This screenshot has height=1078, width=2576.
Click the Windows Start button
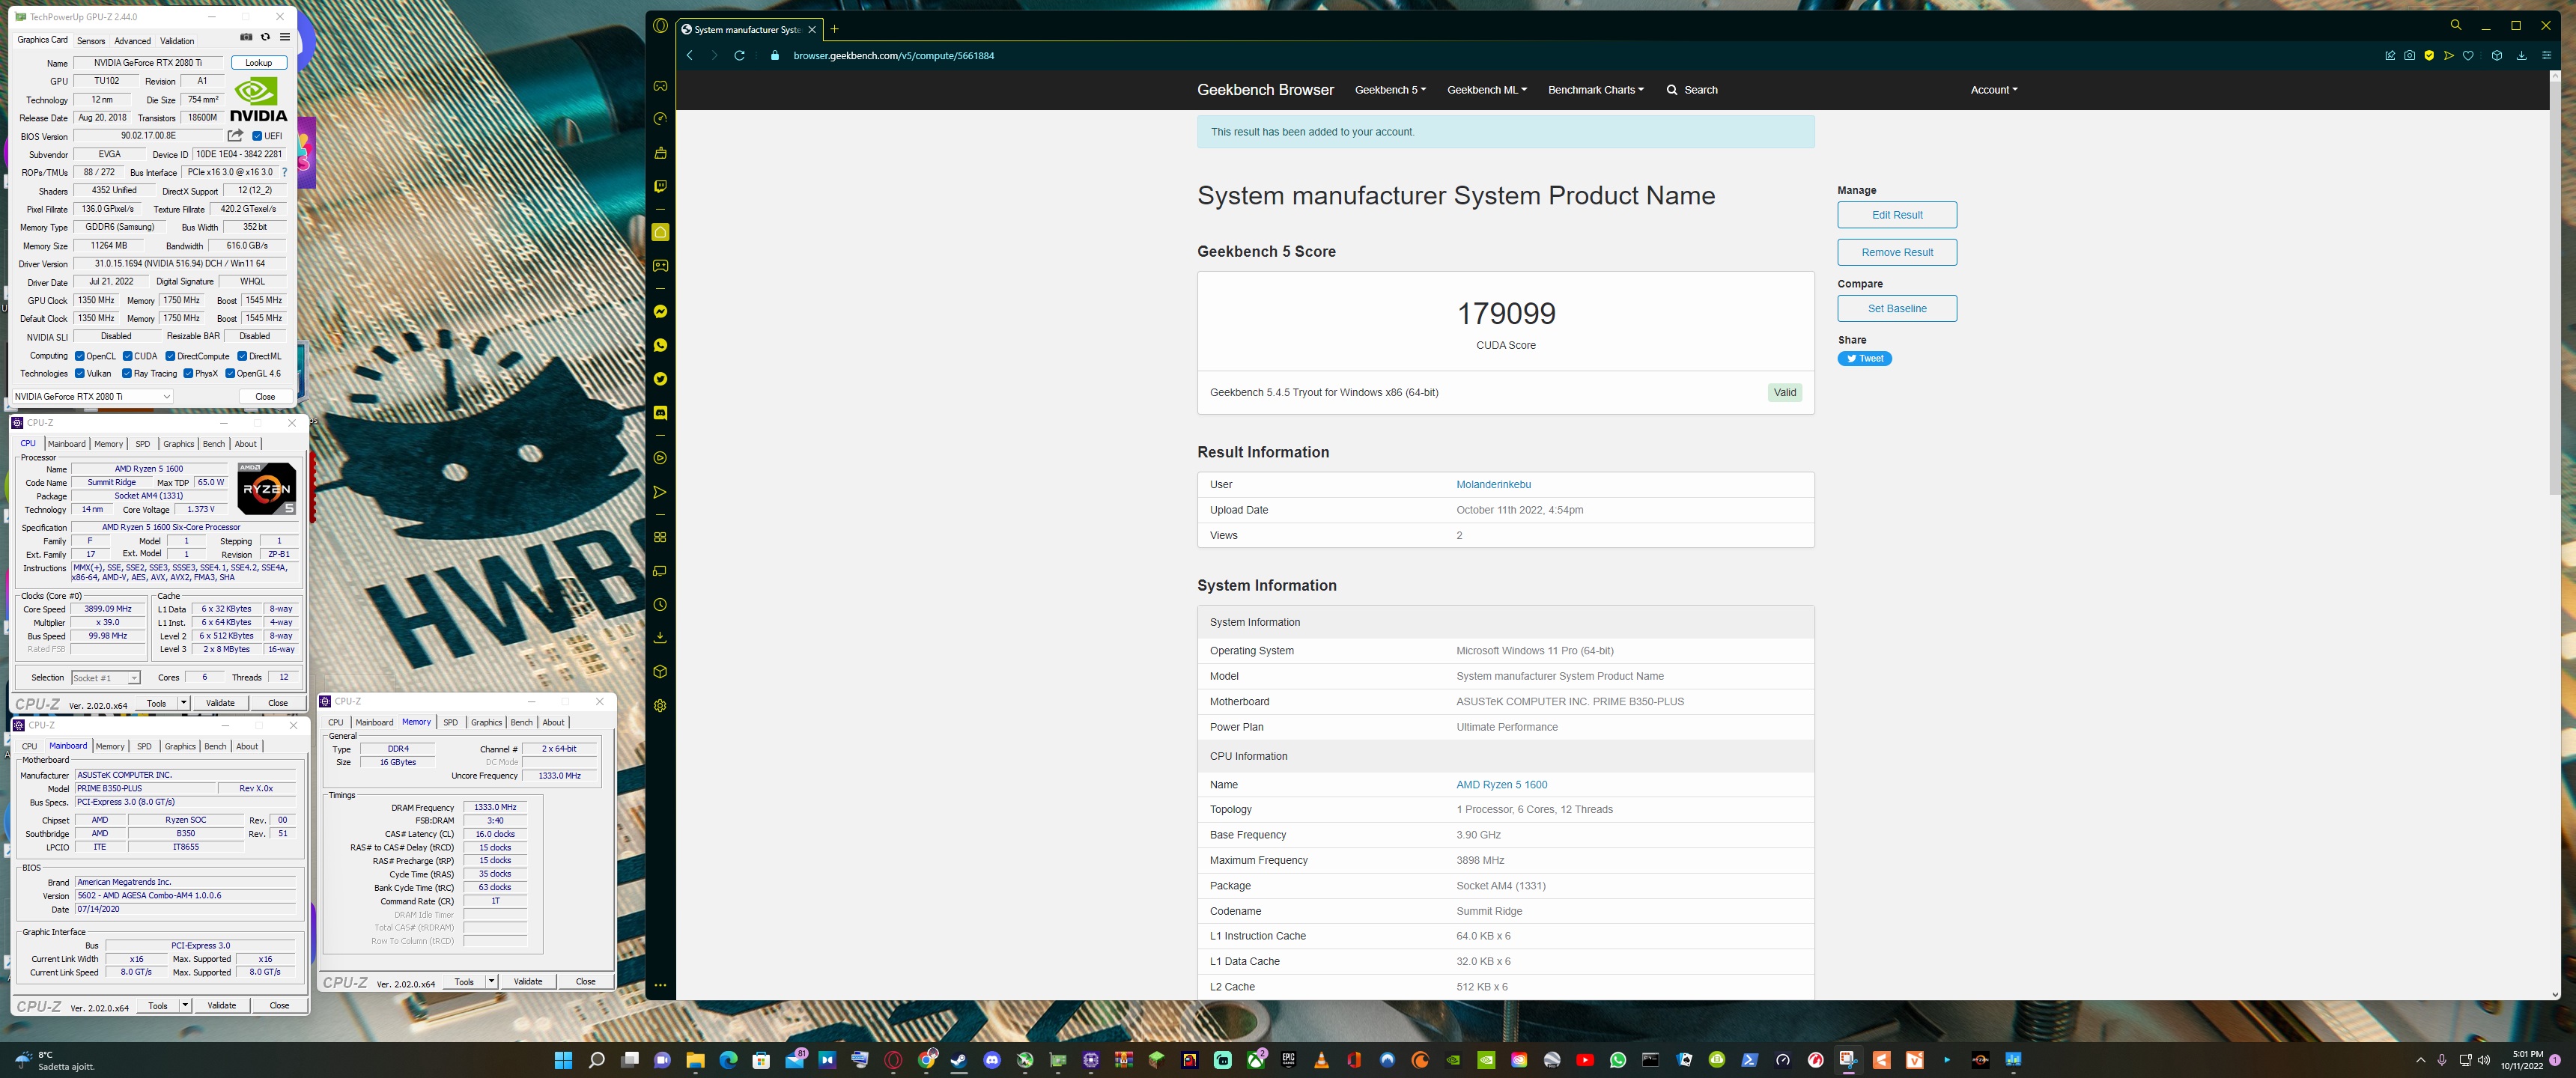(563, 1060)
